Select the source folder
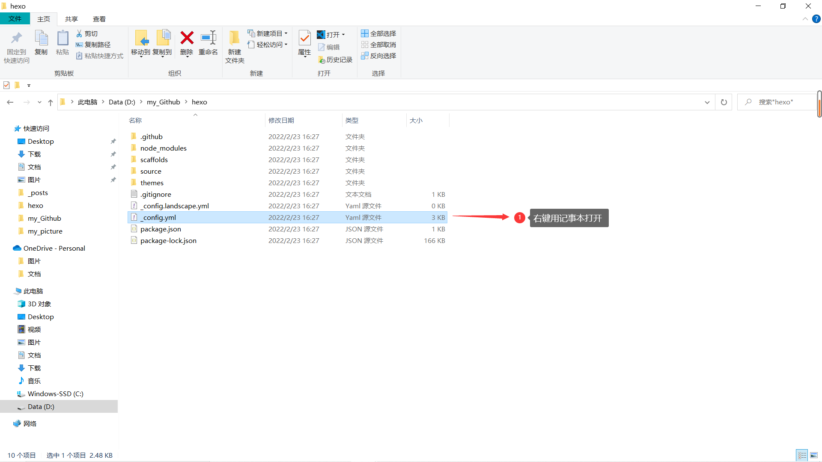The width and height of the screenshot is (822, 462). (287, 171)
